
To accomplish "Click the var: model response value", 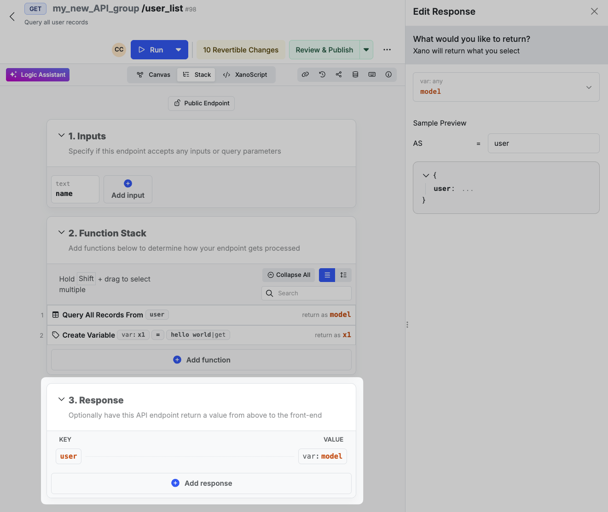I will click(323, 456).
